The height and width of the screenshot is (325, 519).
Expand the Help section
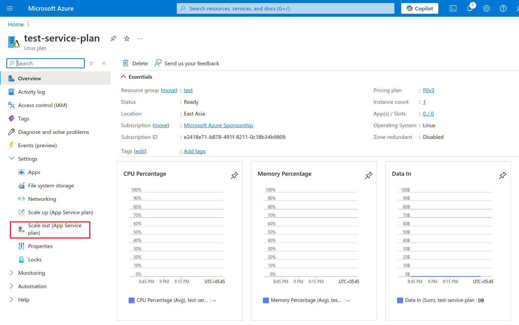click(x=11, y=300)
